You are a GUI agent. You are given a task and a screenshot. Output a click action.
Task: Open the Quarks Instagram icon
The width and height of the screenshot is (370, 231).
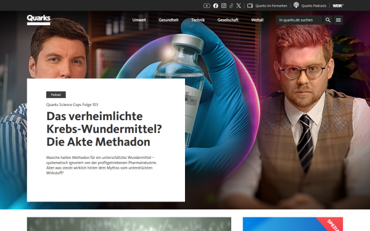click(x=224, y=6)
